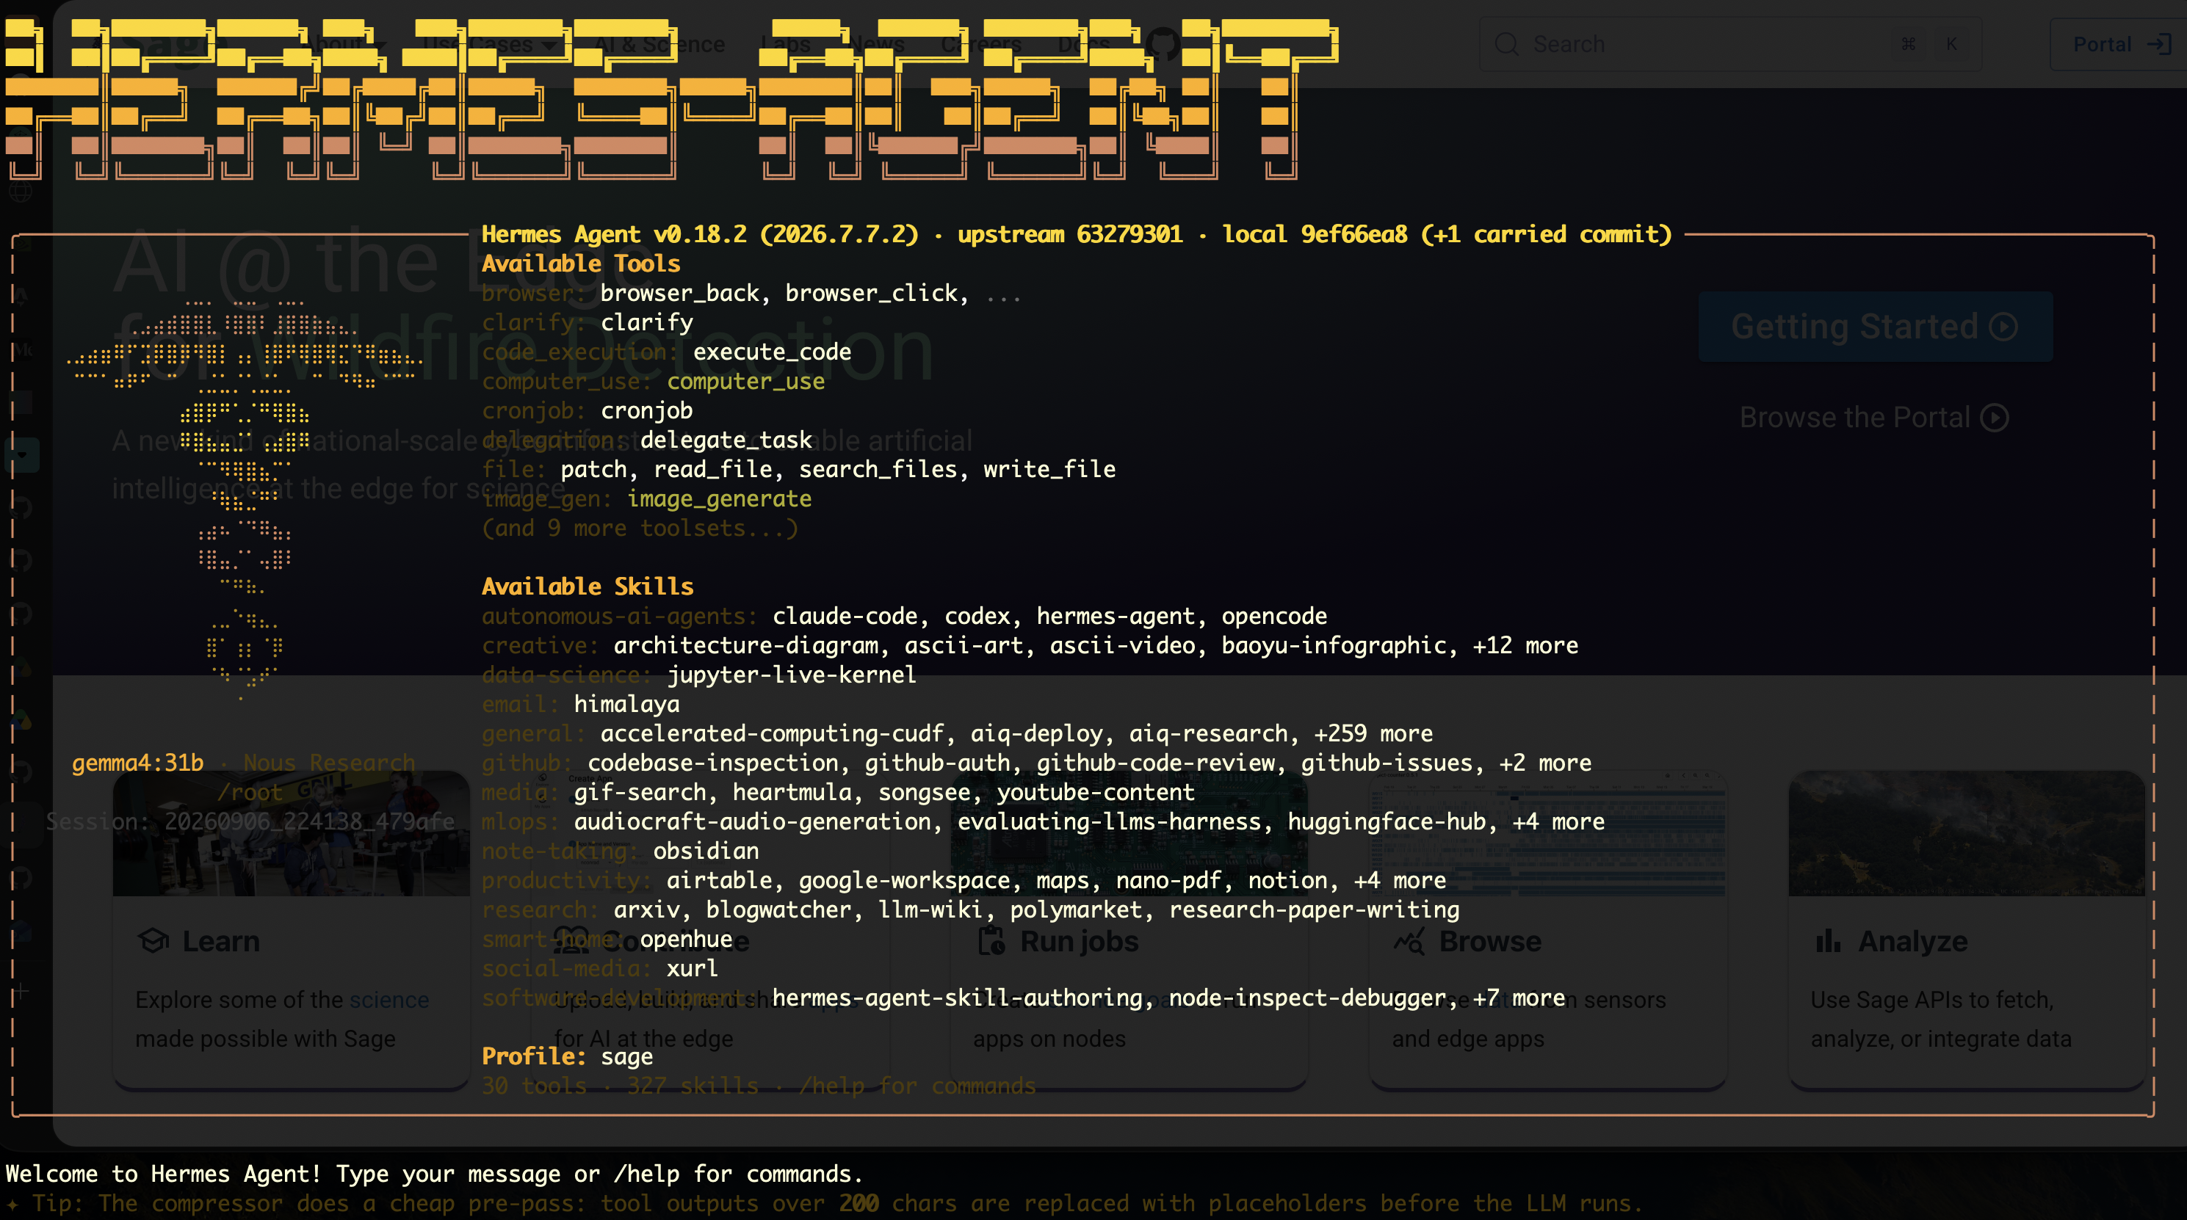Image resolution: width=2187 pixels, height=1220 pixels.
Task: Open the GitHub icon in the Sage navbar
Action: [x=1163, y=44]
